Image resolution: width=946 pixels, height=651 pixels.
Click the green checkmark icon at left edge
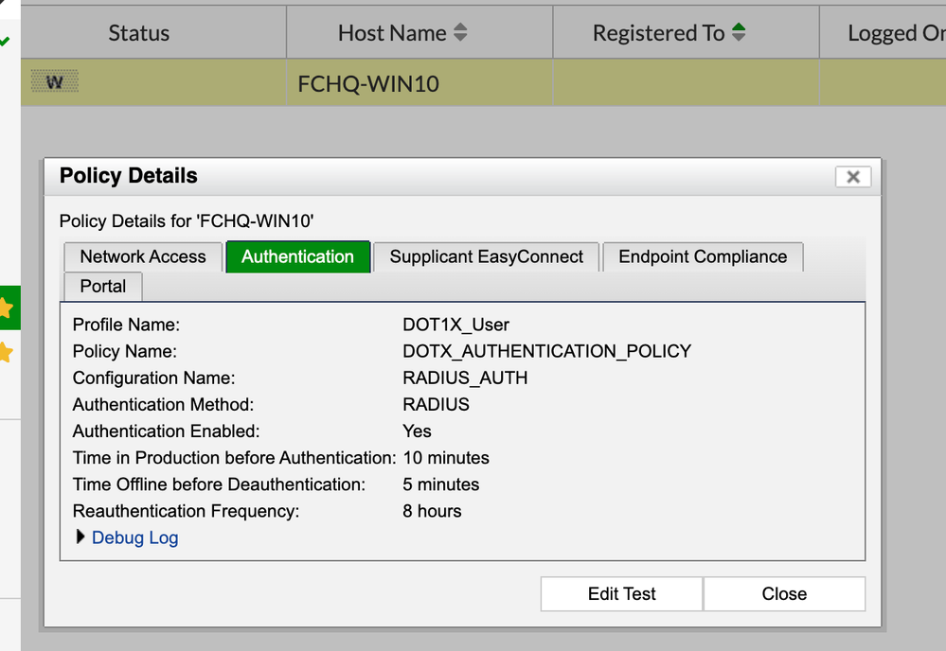pyautogui.click(x=5, y=42)
